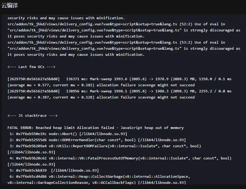This screenshot has height=189, width=246.
Task: Click the topmost "security risks" log line
Action: click(66, 18)
